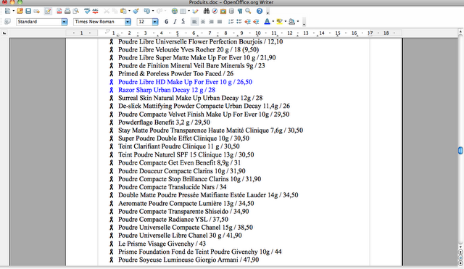This screenshot has height=269, width=464.
Task: Click the New Document icon
Action: point(7,12)
